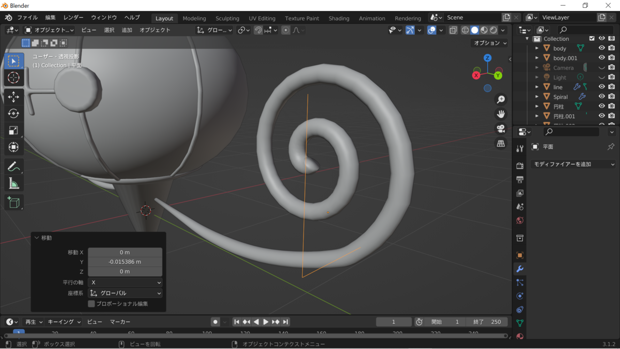Click the Z axis on navigation gizmo
The width and height of the screenshot is (620, 349).
tap(487, 58)
